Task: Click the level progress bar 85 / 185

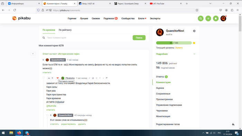Action: [174, 43]
